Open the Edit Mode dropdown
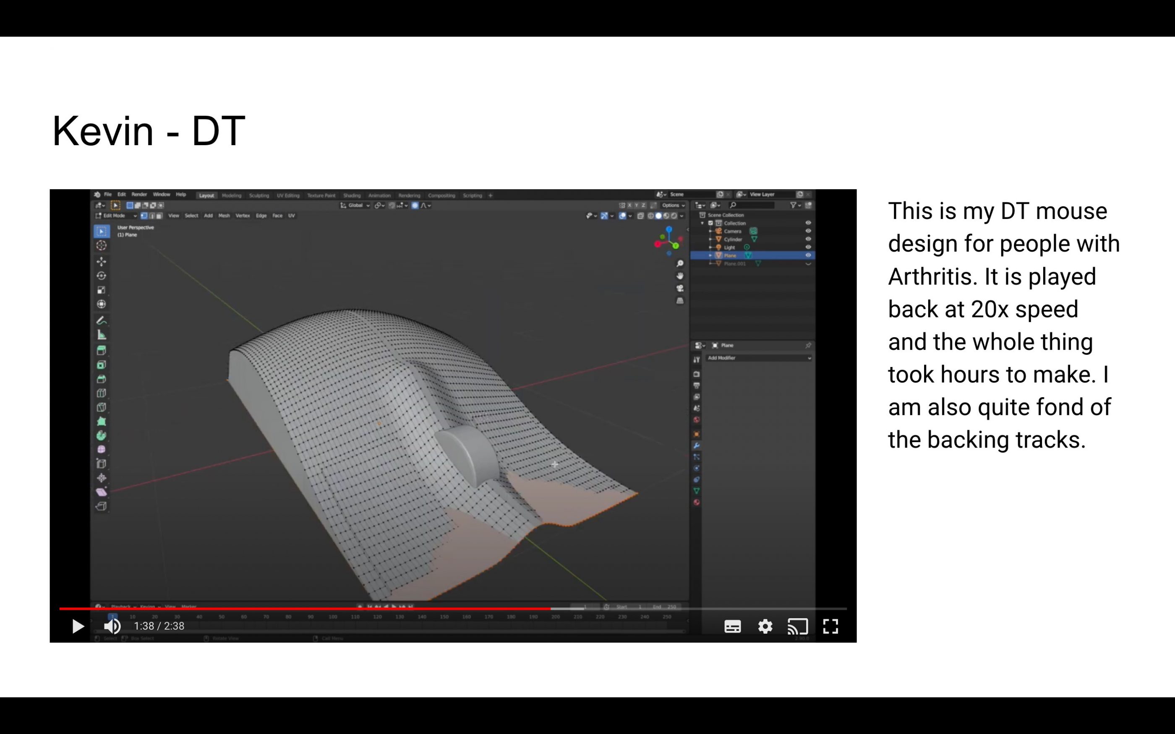1175x734 pixels. (117, 216)
